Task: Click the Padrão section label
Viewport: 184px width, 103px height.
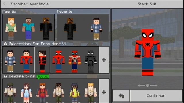Action: click(x=9, y=11)
